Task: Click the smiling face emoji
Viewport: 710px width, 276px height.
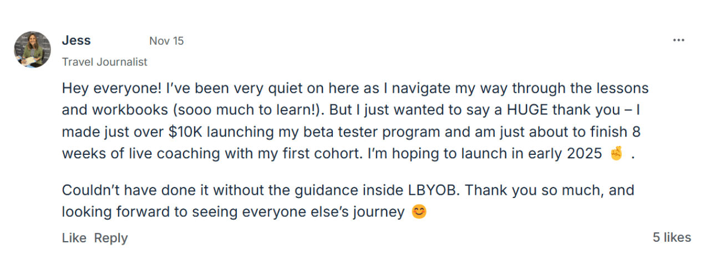Action: point(419,212)
